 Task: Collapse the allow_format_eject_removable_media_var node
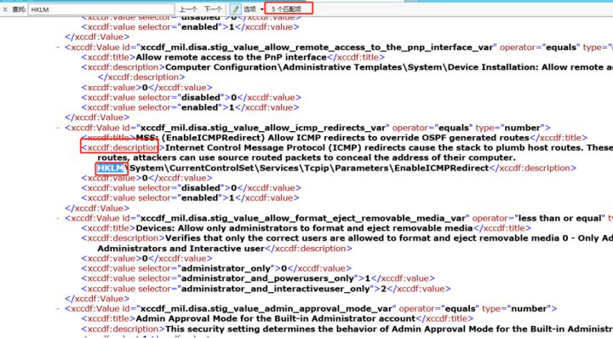coord(58,218)
